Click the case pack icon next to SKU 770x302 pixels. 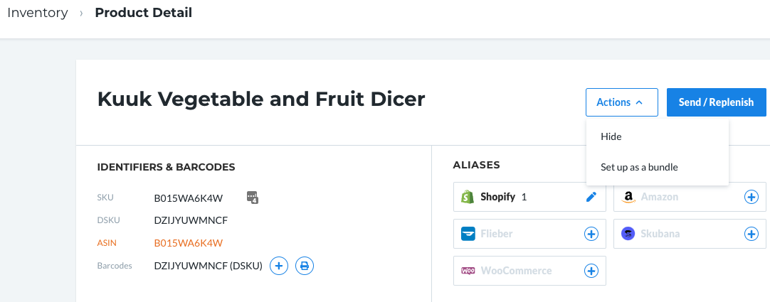click(253, 198)
